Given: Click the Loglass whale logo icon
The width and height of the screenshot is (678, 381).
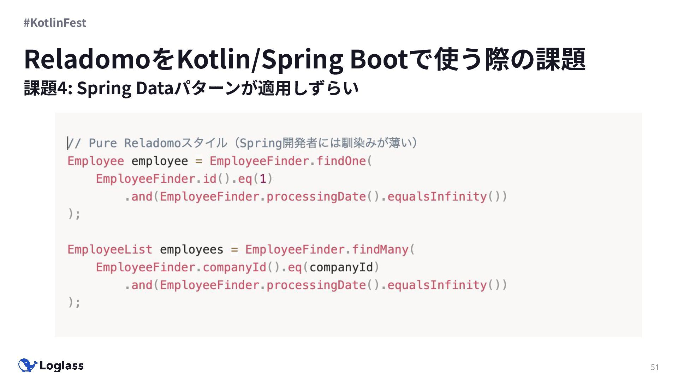Looking at the screenshot, I should click(x=28, y=365).
